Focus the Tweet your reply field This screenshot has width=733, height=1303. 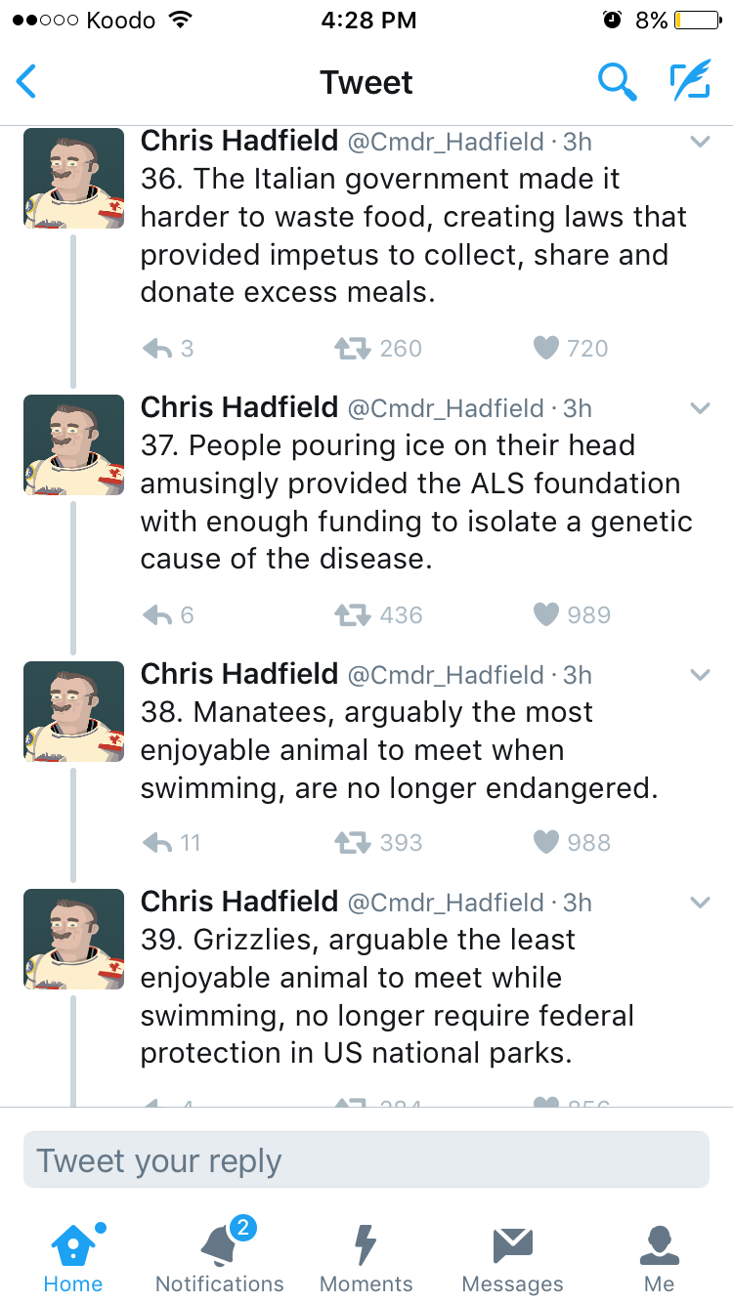(x=366, y=1160)
